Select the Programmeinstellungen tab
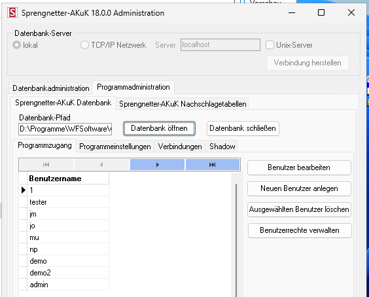Viewport: 369px width, 297px height. coord(115,147)
